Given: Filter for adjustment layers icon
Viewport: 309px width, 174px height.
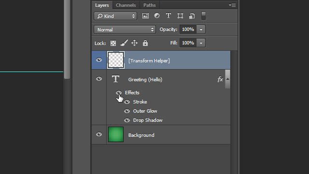Looking at the screenshot, I should [157, 15].
